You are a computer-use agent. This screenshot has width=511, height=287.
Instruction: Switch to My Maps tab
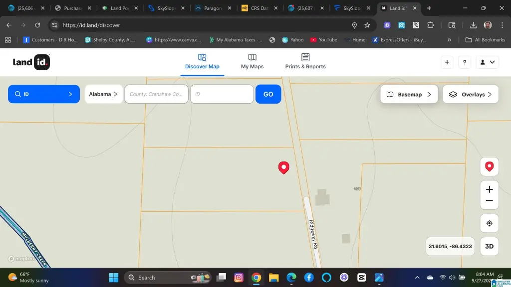click(252, 62)
